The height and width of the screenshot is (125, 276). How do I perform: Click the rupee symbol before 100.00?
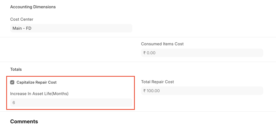click(144, 91)
